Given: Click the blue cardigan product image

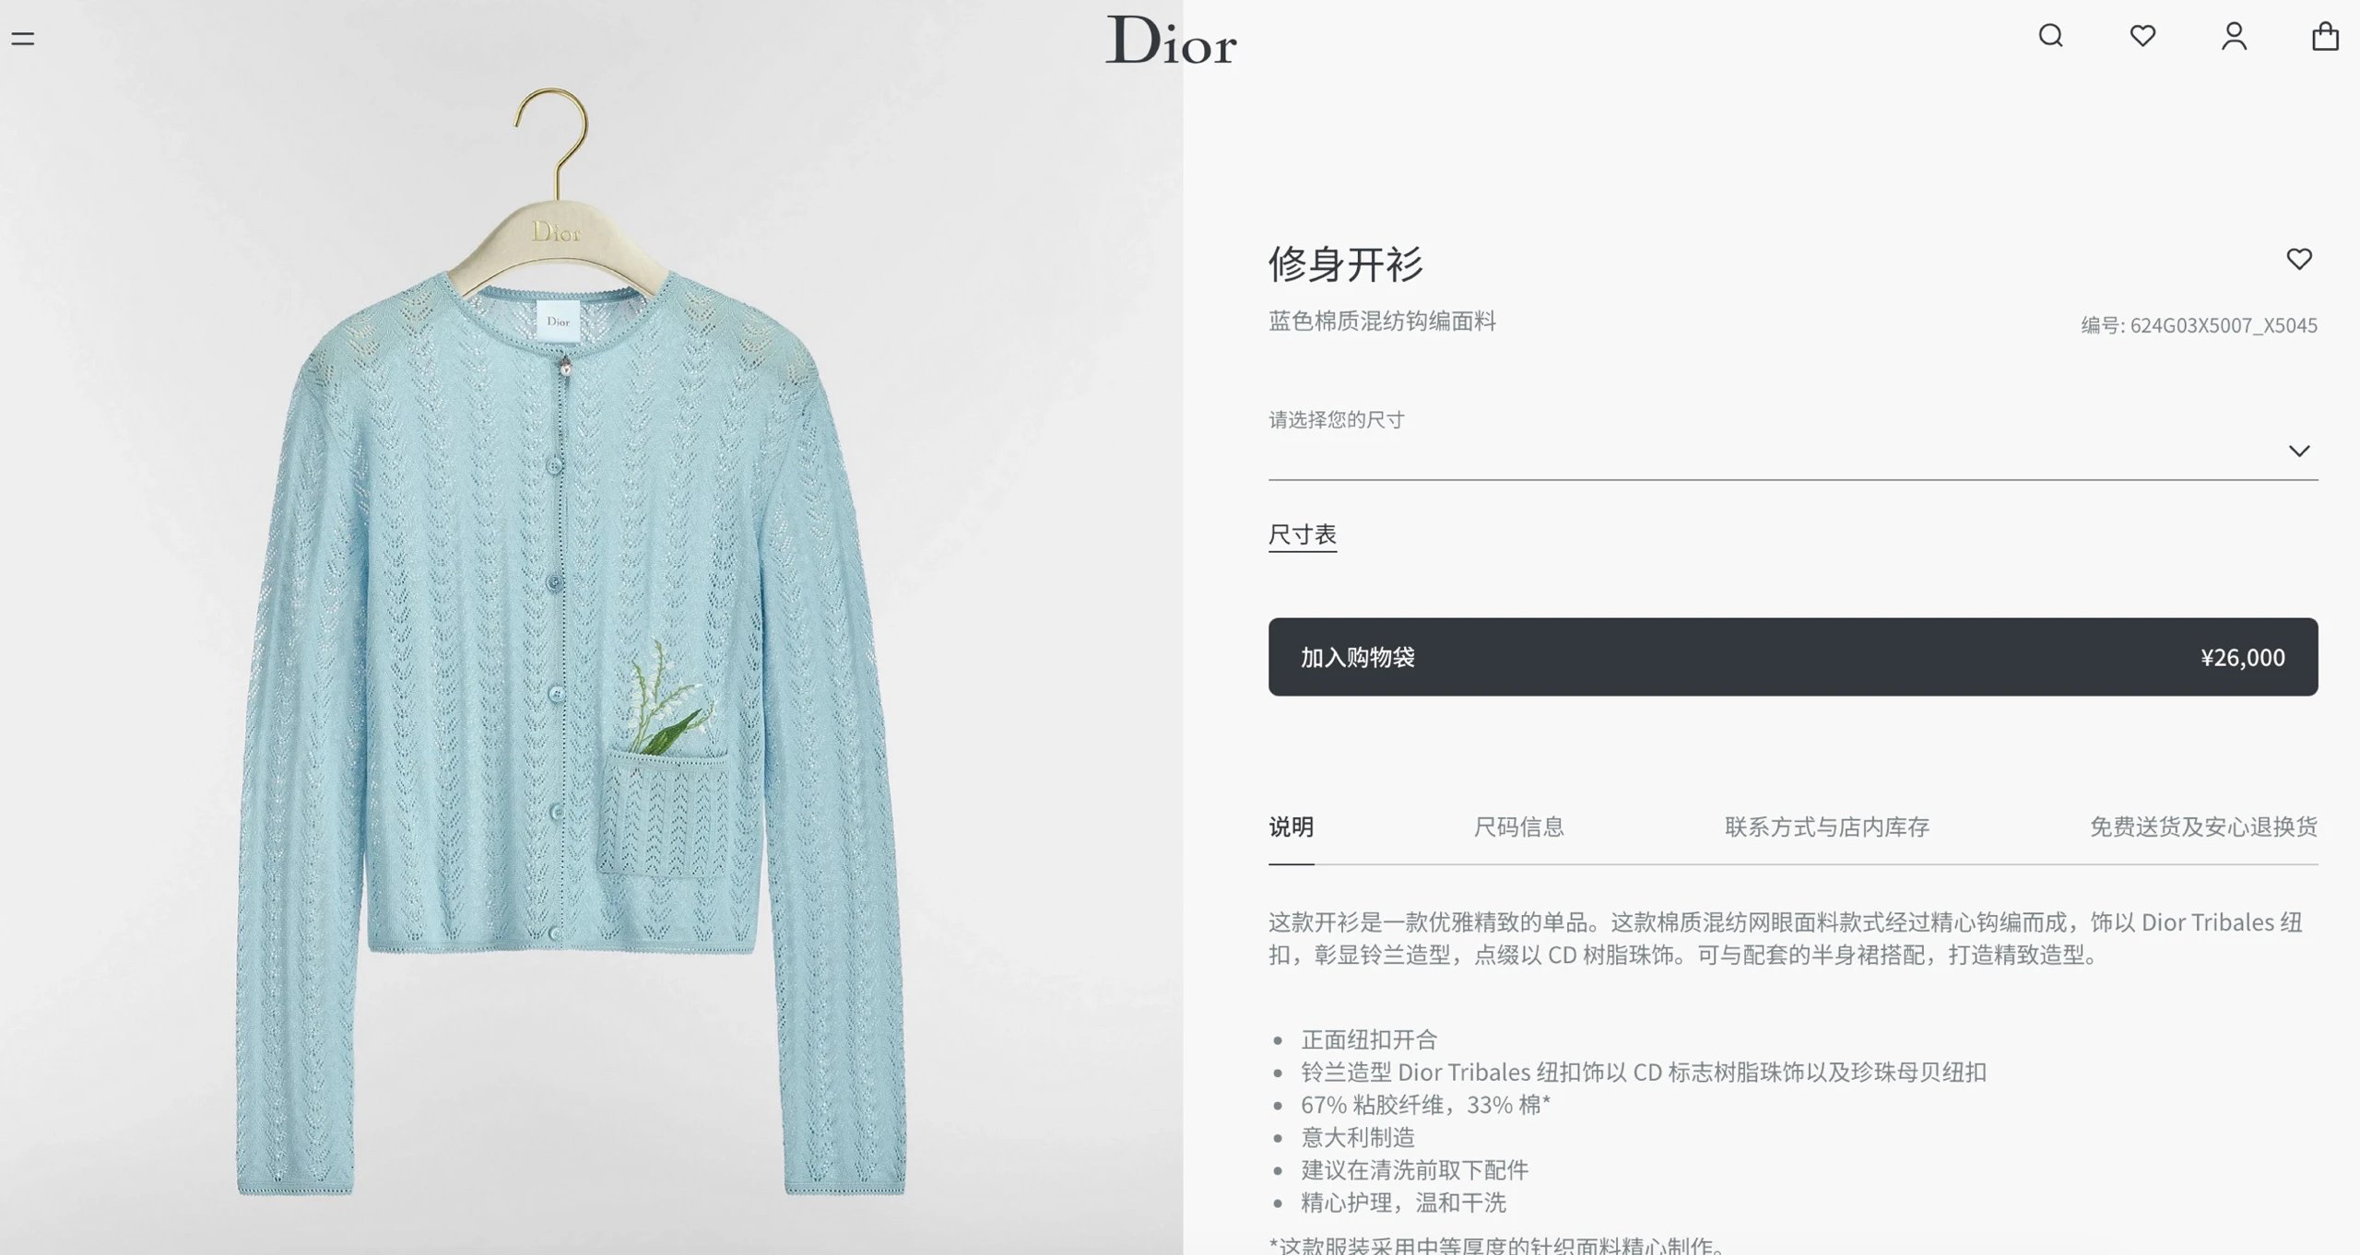Looking at the screenshot, I should (572, 645).
